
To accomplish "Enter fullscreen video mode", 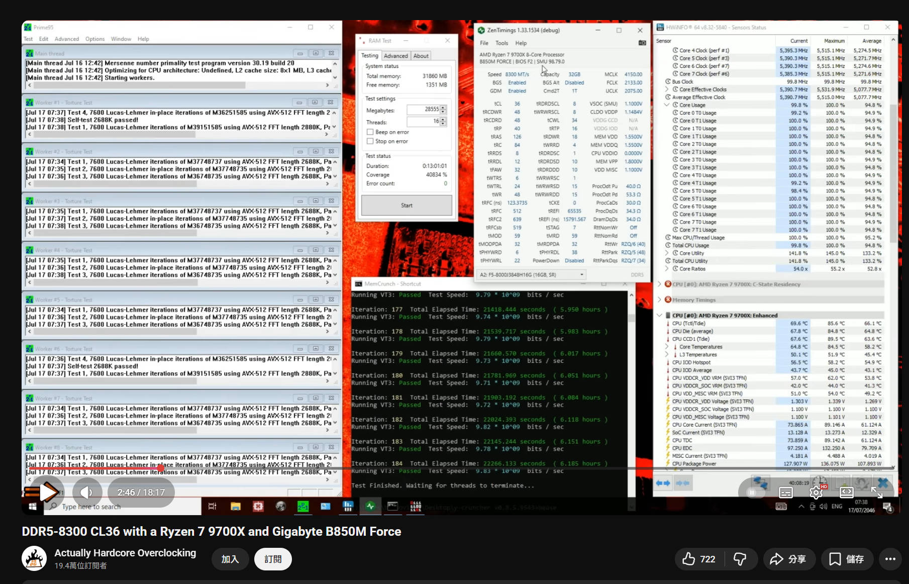I will 877,493.
